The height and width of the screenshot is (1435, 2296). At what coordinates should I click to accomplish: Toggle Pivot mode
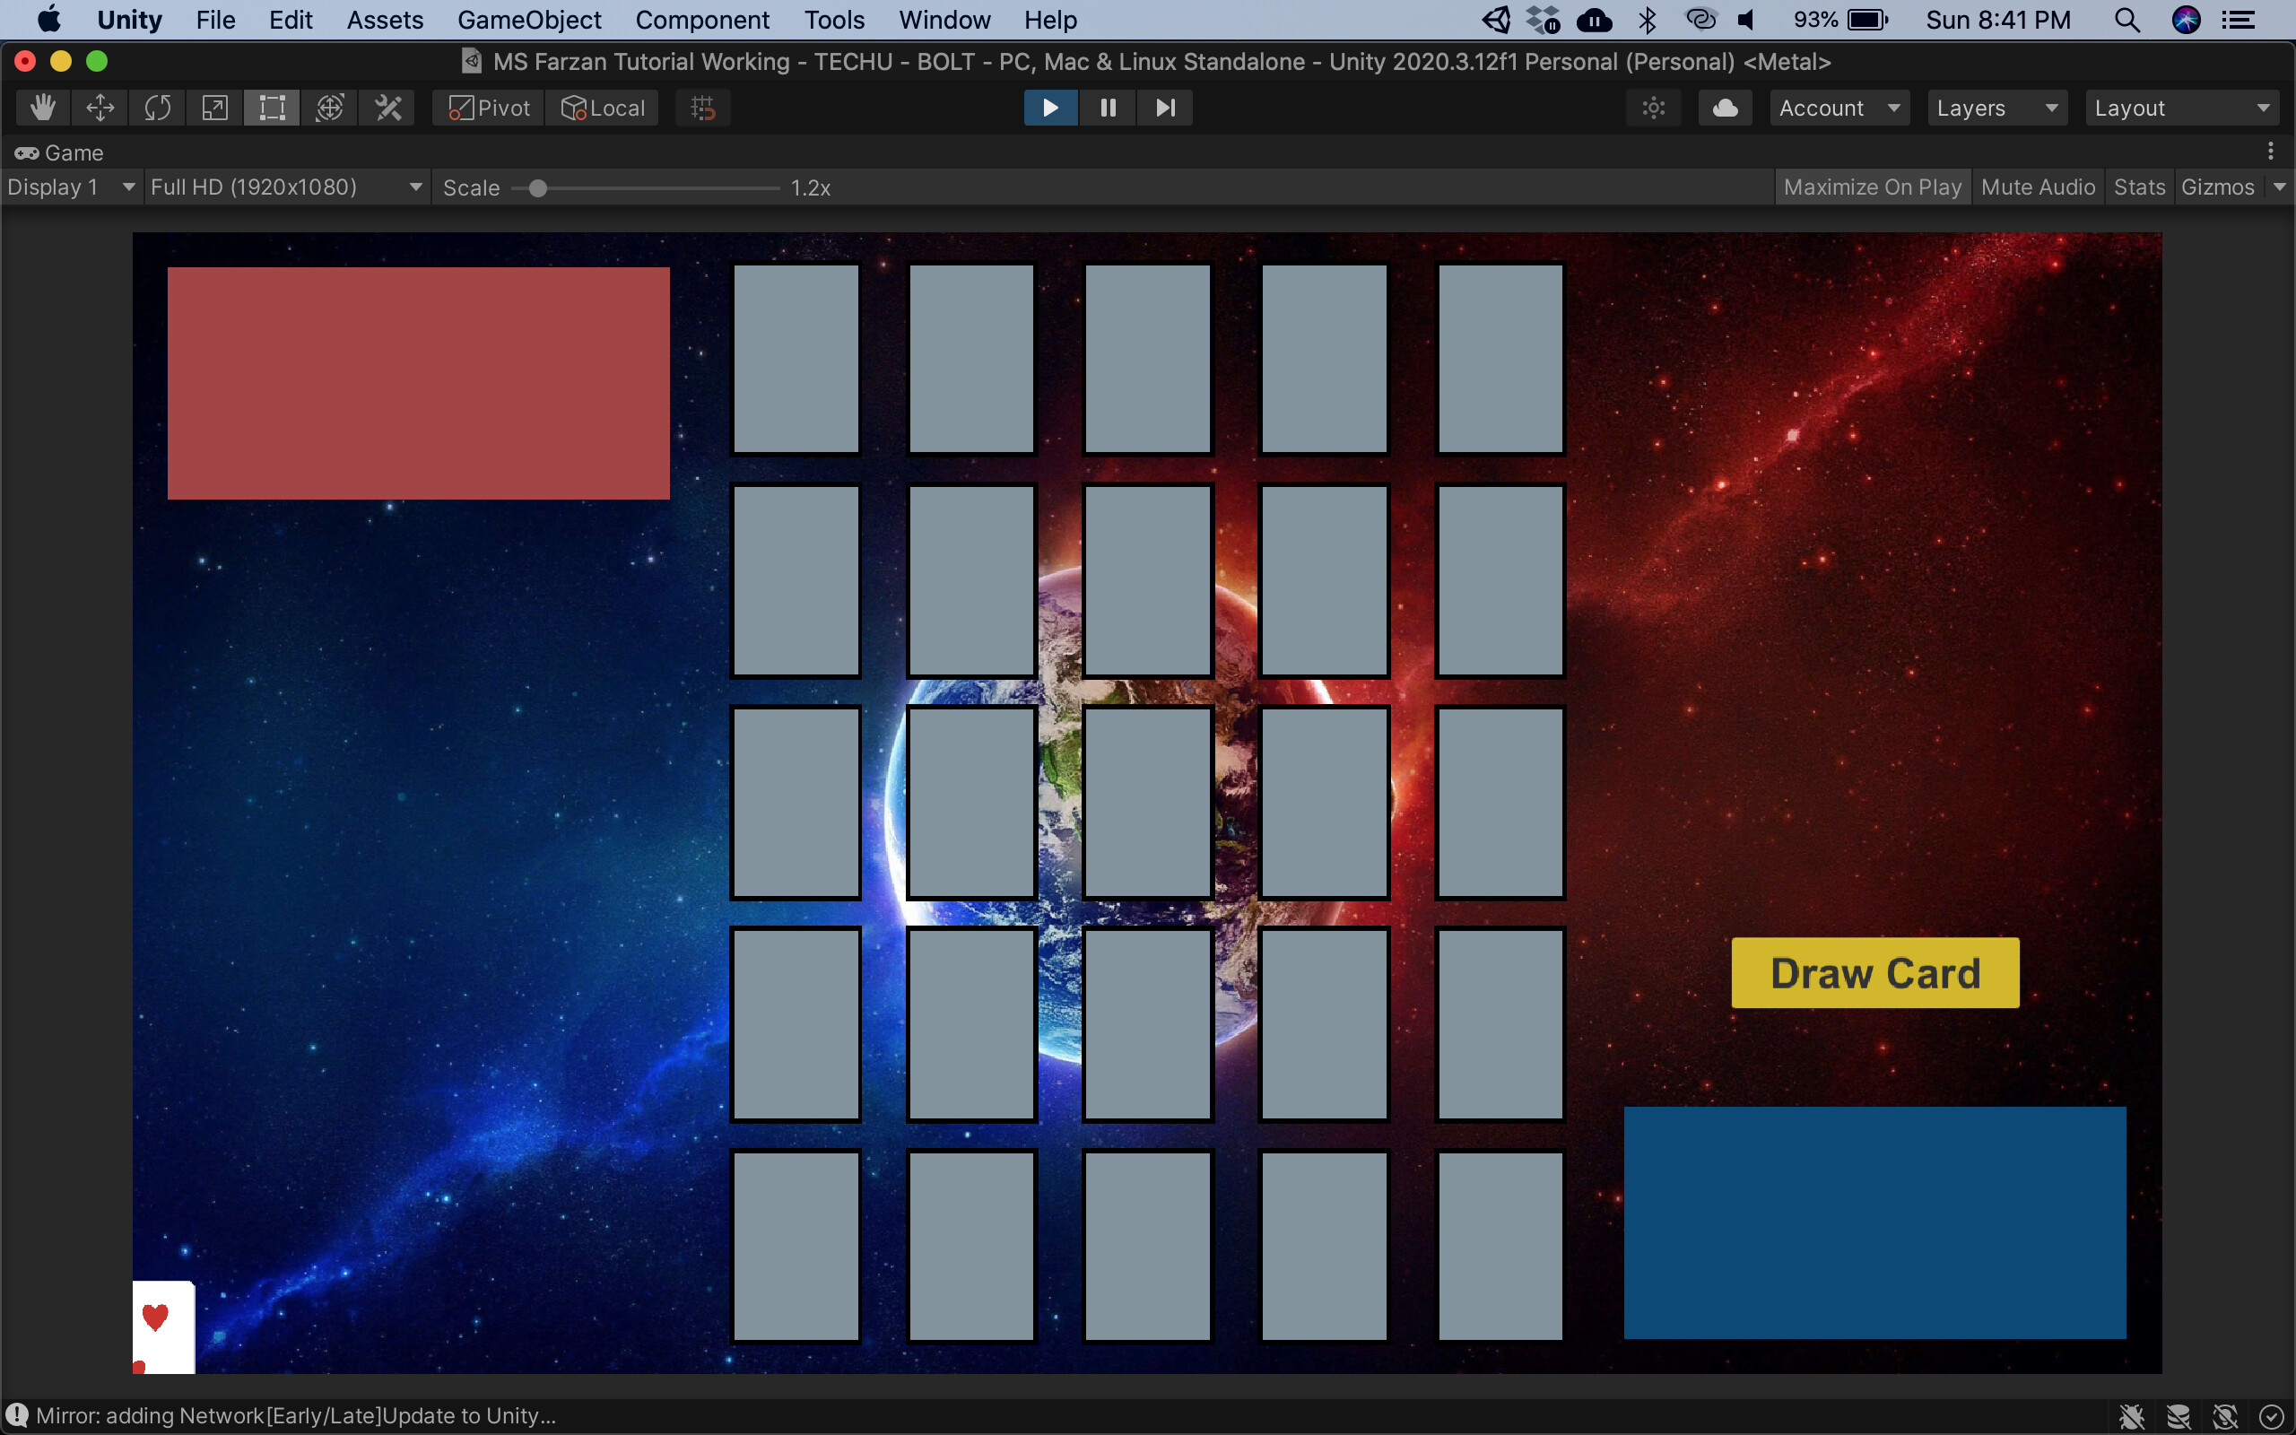(x=487, y=108)
